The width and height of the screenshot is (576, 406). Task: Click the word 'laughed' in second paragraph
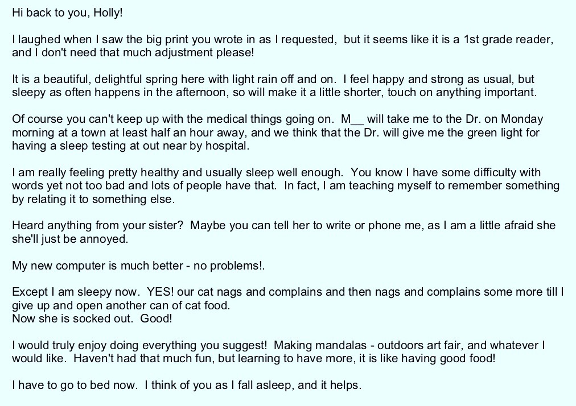39,39
